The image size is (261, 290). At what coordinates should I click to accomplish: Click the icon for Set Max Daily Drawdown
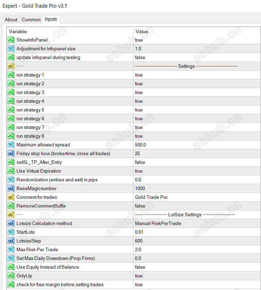(x=11, y=258)
